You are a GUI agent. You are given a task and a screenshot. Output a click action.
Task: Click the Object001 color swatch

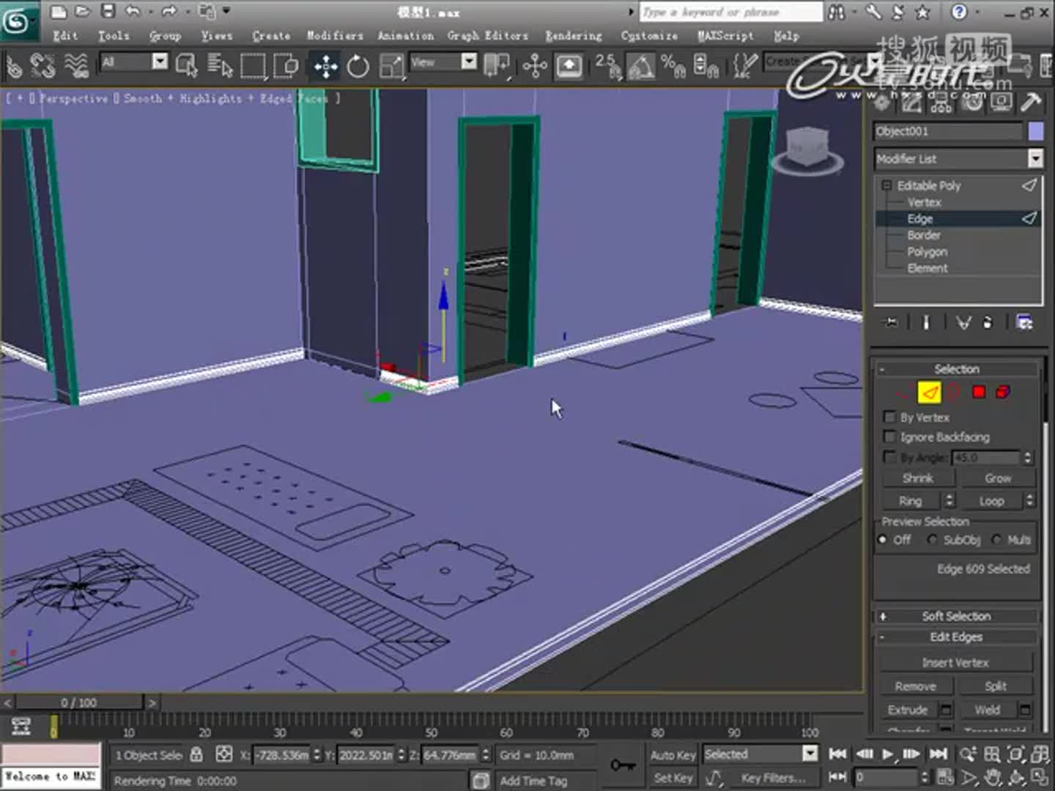point(1034,131)
